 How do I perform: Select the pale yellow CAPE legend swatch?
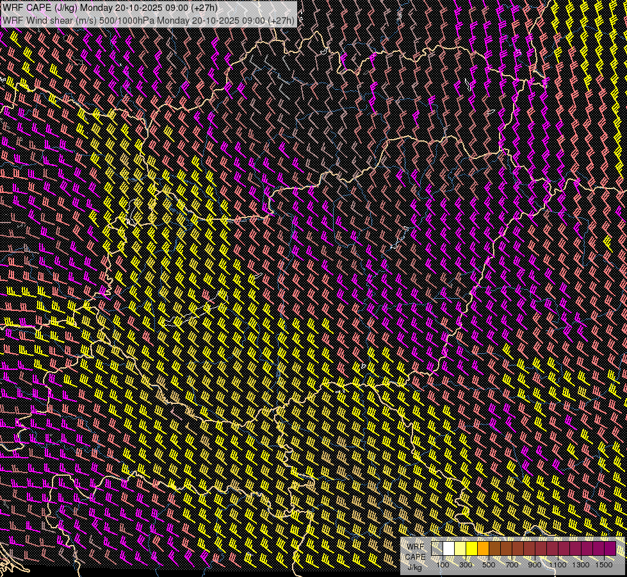pyautogui.click(x=460, y=549)
